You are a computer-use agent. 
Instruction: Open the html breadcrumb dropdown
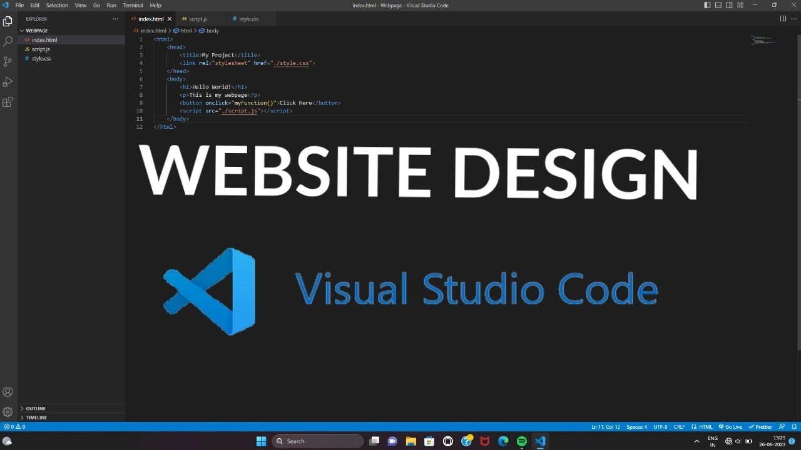click(183, 31)
